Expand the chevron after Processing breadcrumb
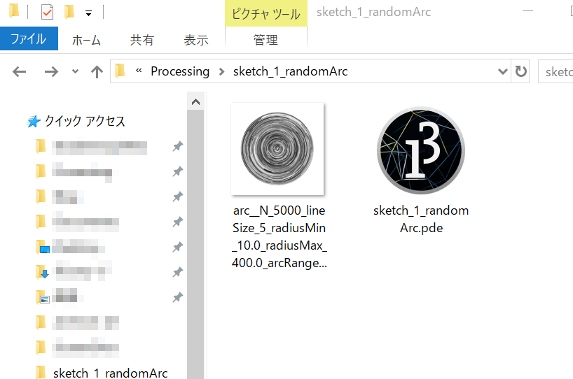The height and width of the screenshot is (379, 573). tap(221, 71)
